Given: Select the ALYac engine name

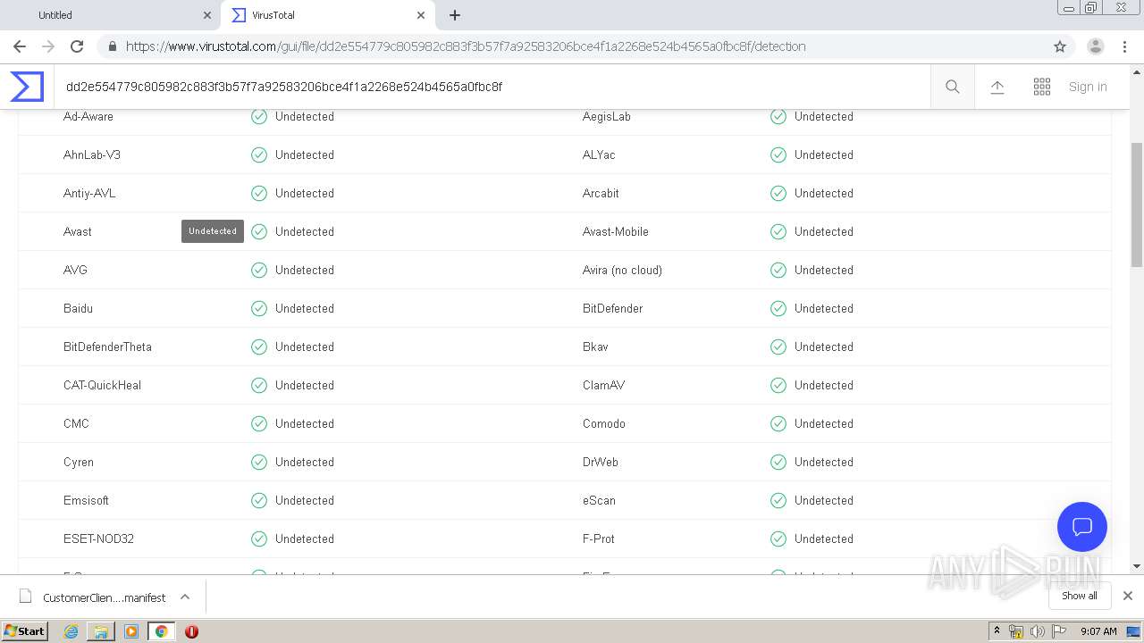Looking at the screenshot, I should [599, 154].
